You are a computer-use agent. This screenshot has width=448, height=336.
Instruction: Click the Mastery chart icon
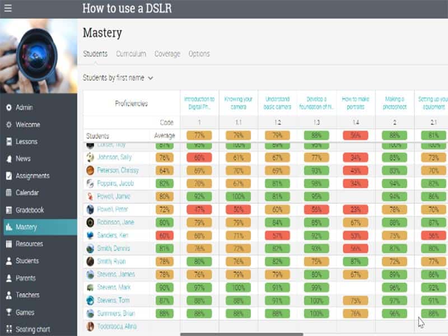[9, 227]
